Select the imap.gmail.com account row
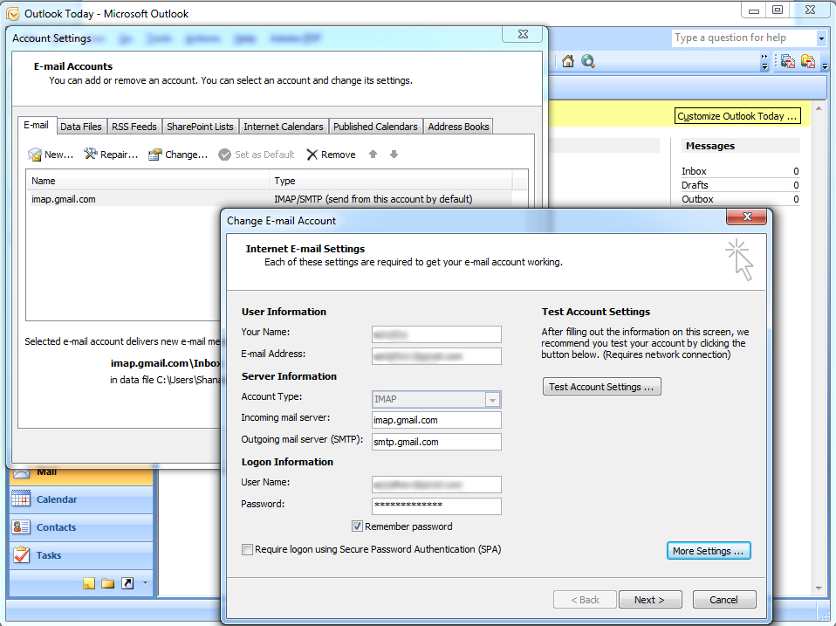 (270, 199)
